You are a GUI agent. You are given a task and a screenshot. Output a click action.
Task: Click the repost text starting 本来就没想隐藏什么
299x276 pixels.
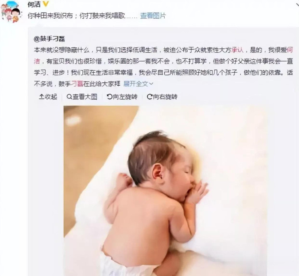tap(163, 67)
